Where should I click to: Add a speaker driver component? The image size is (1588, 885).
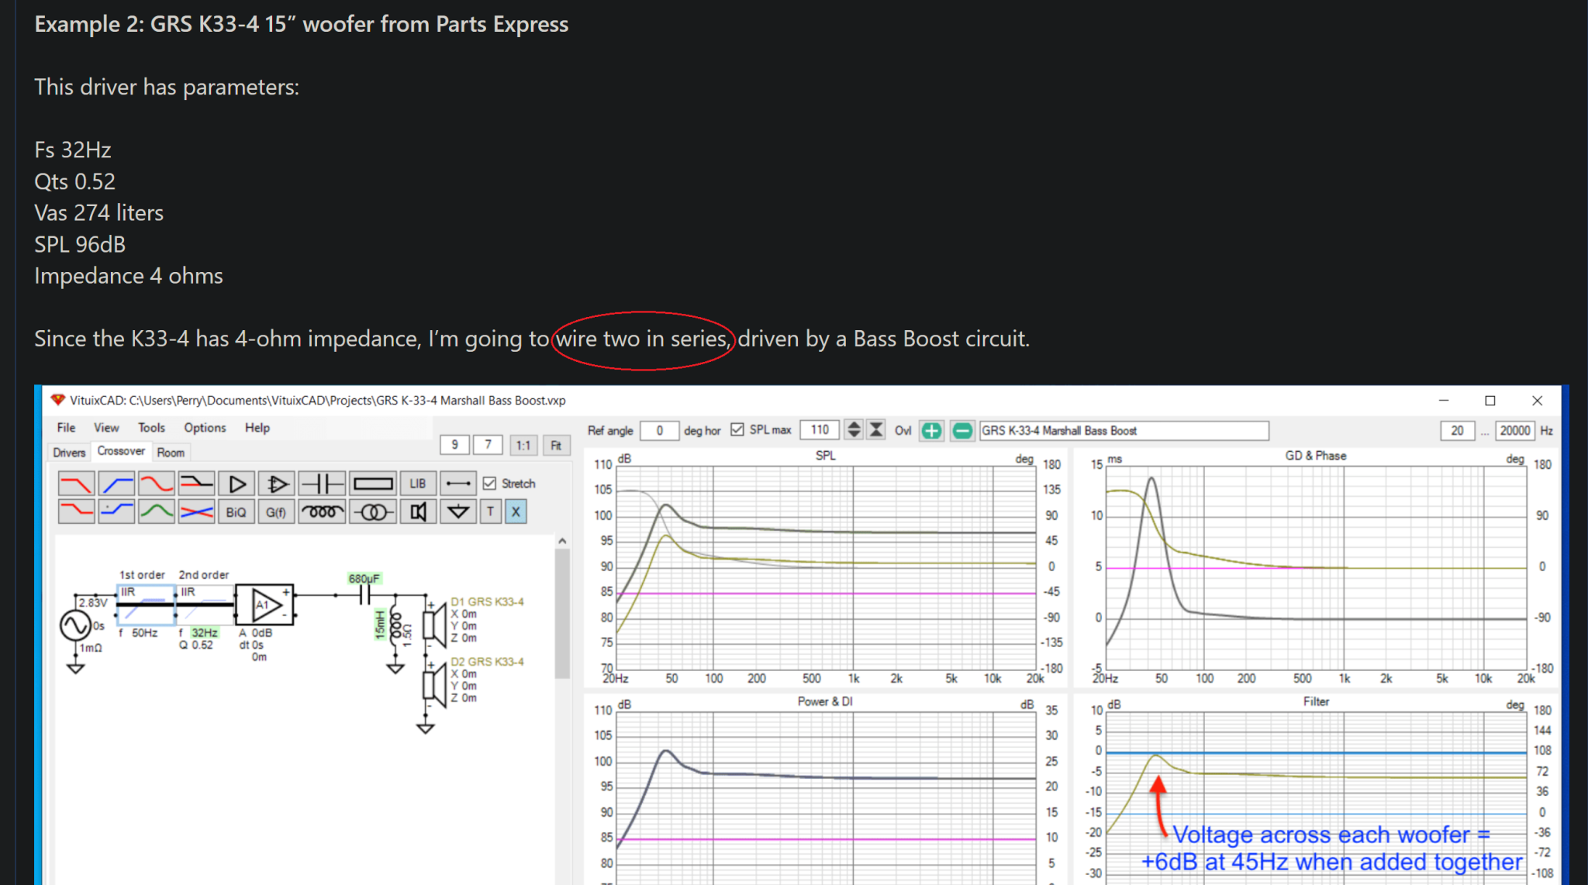point(418,511)
